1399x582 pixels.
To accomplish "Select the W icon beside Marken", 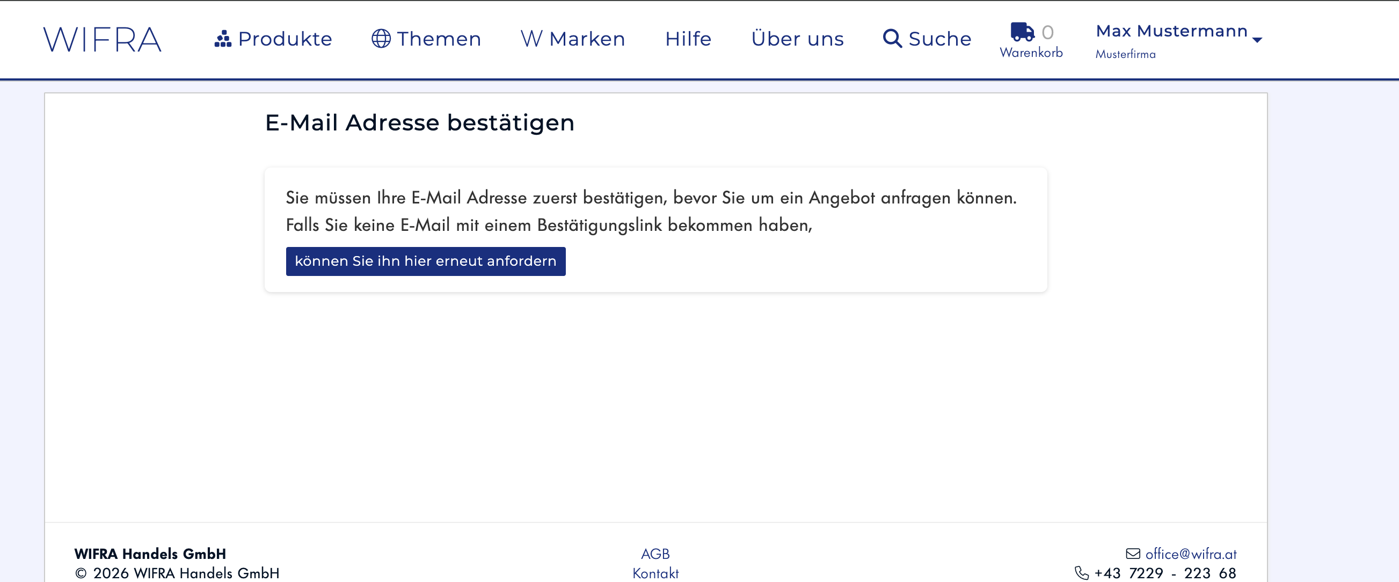I will click(x=530, y=38).
